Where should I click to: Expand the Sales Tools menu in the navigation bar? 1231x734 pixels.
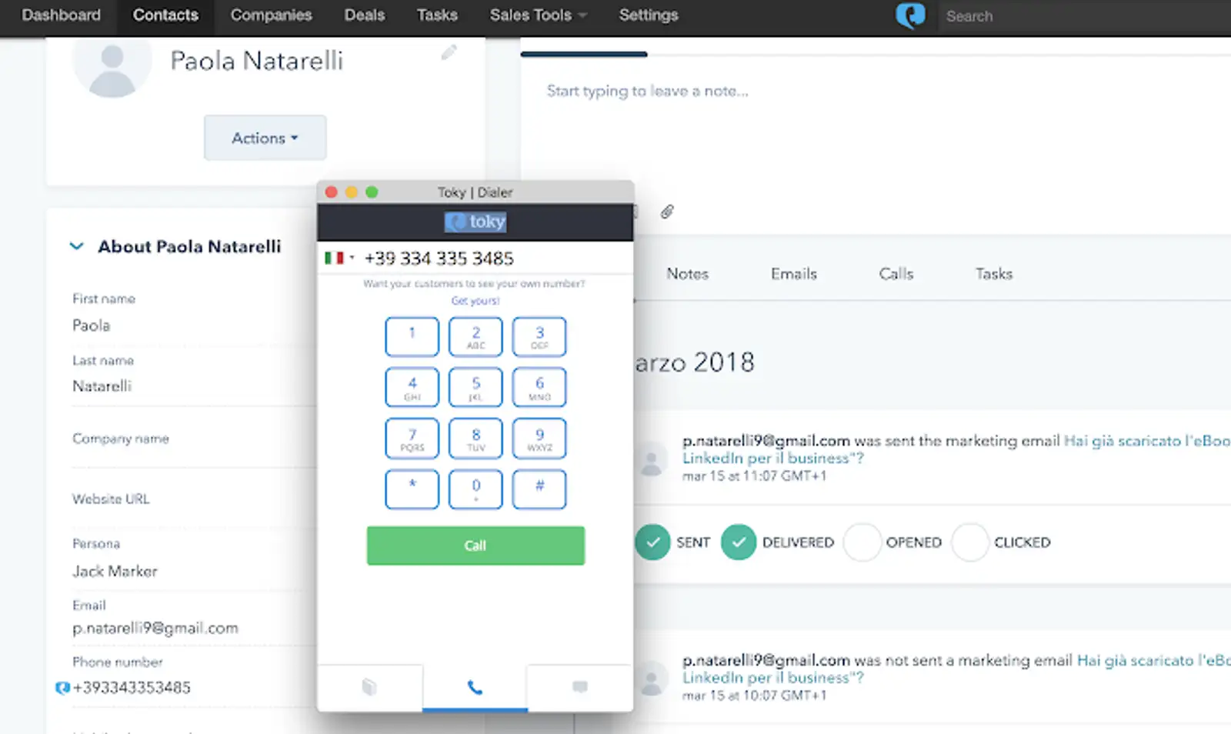pyautogui.click(x=538, y=15)
